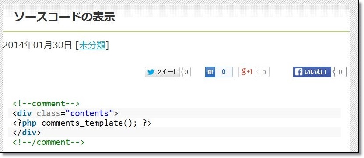Open the Google +1 count bubble
The width and height of the screenshot is (364, 158).
(x=263, y=72)
